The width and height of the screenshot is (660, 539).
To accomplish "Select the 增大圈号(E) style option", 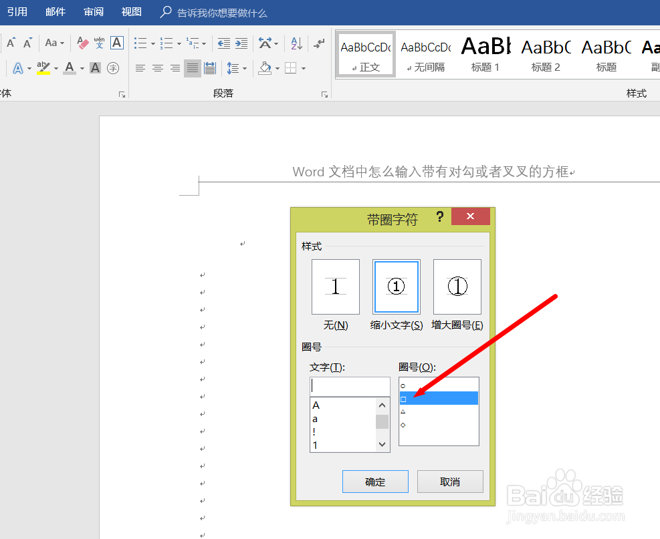I will tap(457, 287).
